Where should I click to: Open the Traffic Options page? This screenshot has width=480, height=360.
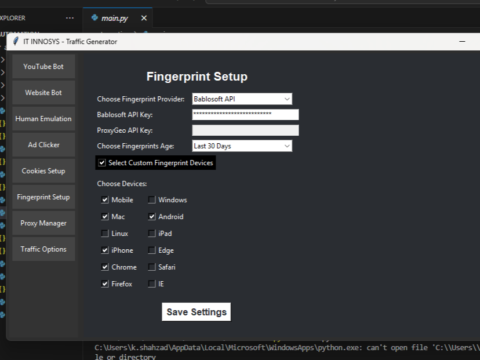[43, 249]
